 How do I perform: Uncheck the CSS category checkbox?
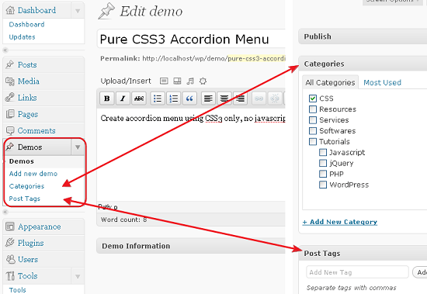coord(313,99)
